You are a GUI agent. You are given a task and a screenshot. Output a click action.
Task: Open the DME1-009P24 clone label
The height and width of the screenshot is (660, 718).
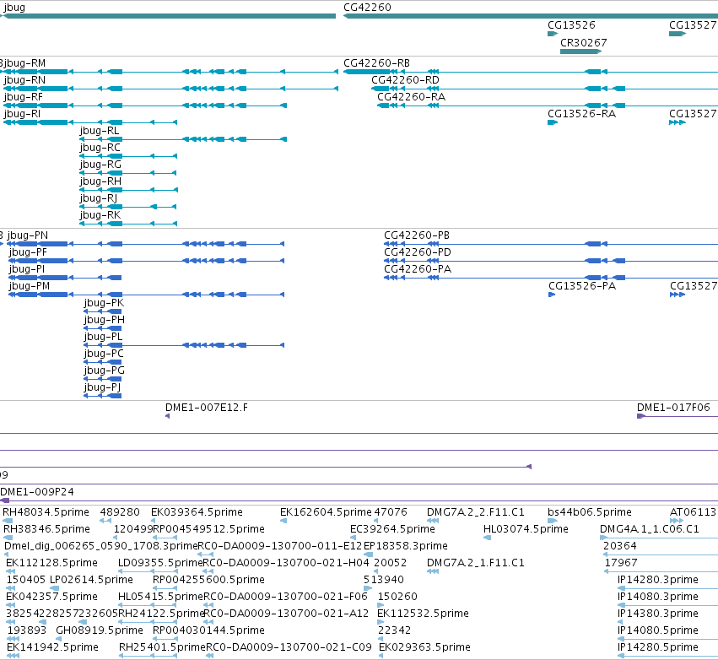point(36,491)
